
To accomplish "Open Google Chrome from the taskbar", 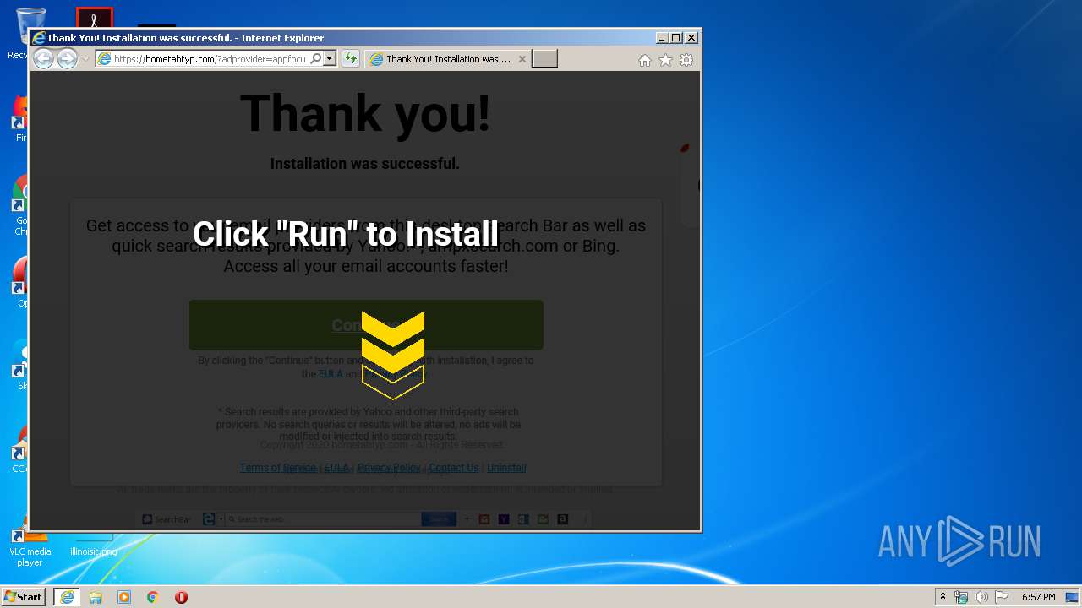I will (x=153, y=597).
